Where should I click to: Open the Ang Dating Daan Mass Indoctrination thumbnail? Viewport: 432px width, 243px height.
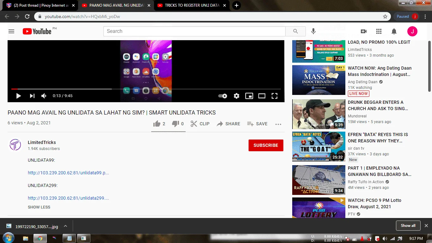click(319, 80)
